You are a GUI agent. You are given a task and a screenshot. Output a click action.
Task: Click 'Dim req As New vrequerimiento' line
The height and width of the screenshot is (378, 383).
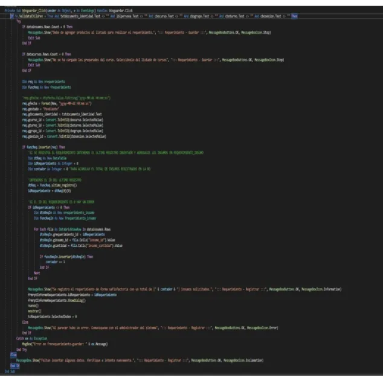point(43,82)
